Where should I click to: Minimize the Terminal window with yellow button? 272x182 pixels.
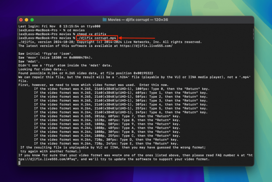pos(27,20)
